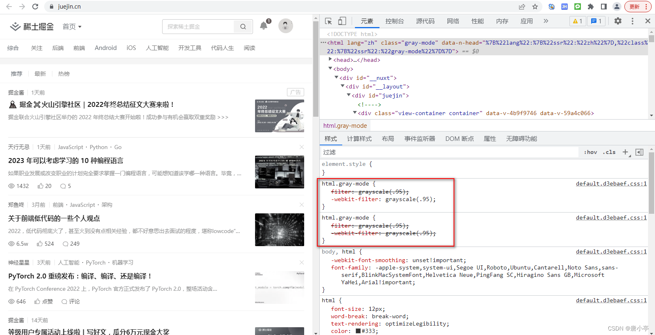This screenshot has height=335, width=655.
Task: Open the Chrome profile avatar icon
Action: pos(617,7)
